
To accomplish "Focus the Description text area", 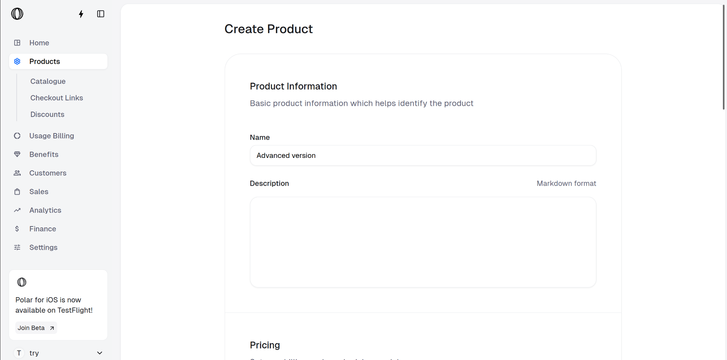I will tap(422, 242).
